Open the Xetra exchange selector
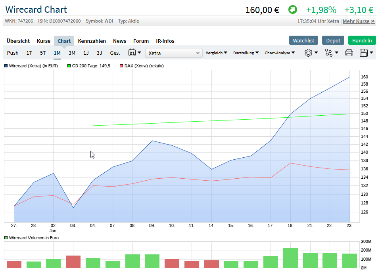 [173, 52]
